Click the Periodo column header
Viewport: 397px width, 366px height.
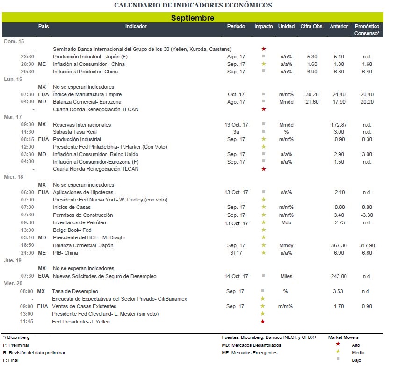[236, 26]
